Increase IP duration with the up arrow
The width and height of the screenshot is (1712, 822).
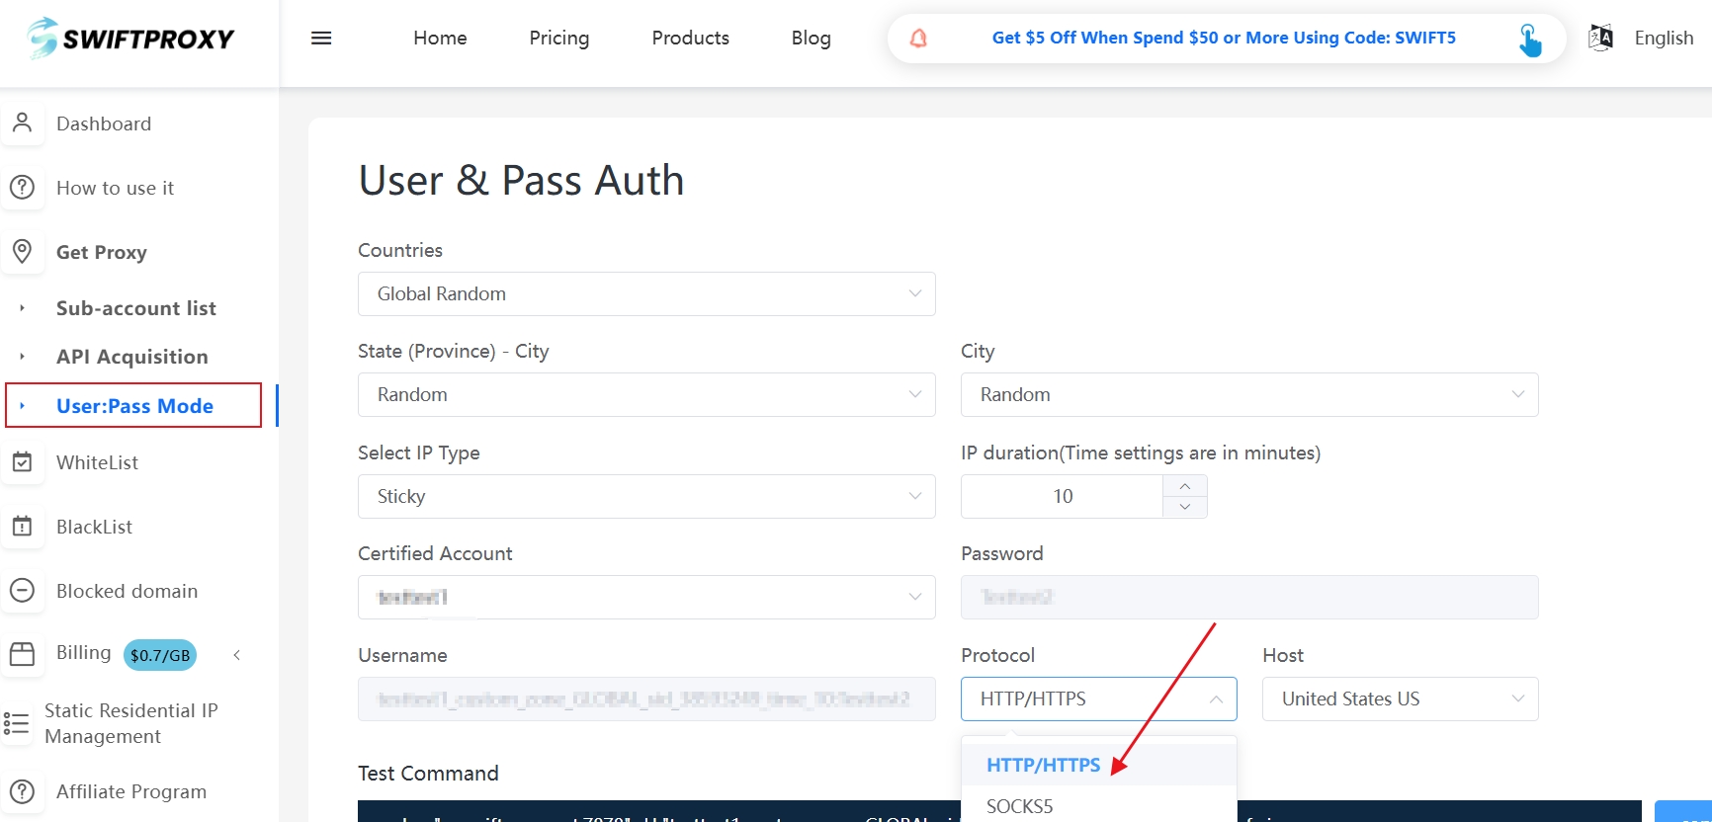[1184, 486]
